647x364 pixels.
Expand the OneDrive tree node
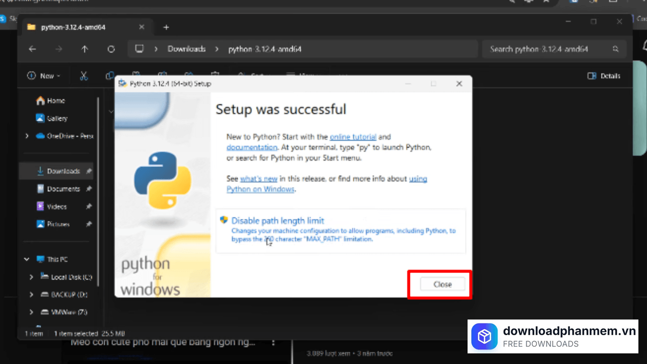(27, 136)
